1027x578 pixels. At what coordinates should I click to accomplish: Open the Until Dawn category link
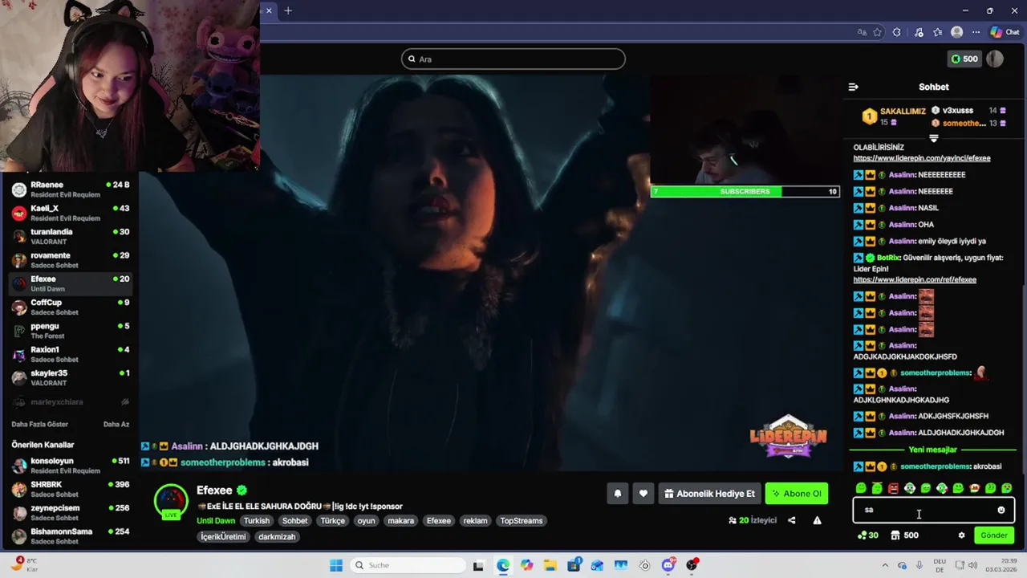[216, 520]
